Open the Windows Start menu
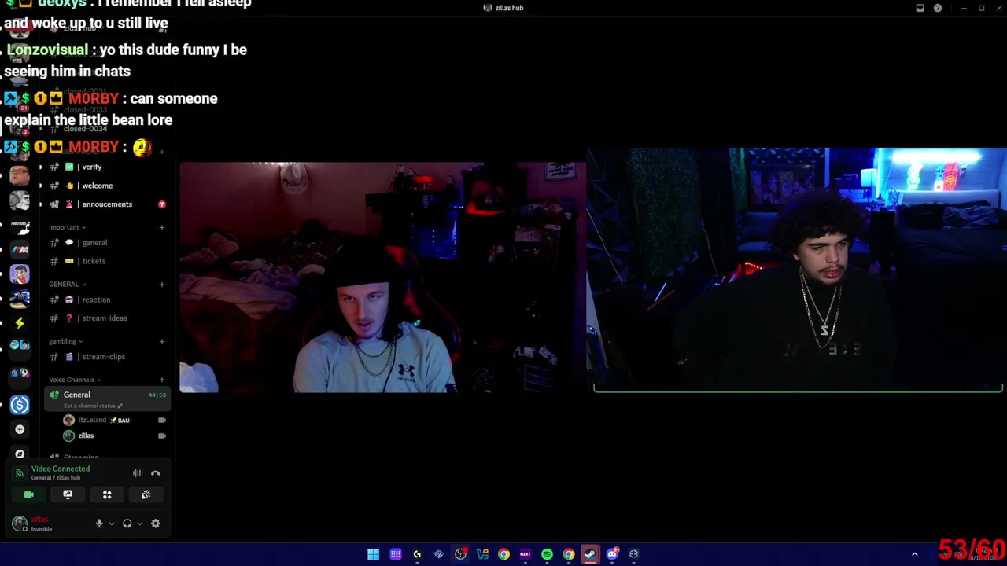This screenshot has width=1007, height=566. pyautogui.click(x=374, y=554)
